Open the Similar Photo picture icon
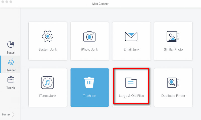 pos(173,36)
